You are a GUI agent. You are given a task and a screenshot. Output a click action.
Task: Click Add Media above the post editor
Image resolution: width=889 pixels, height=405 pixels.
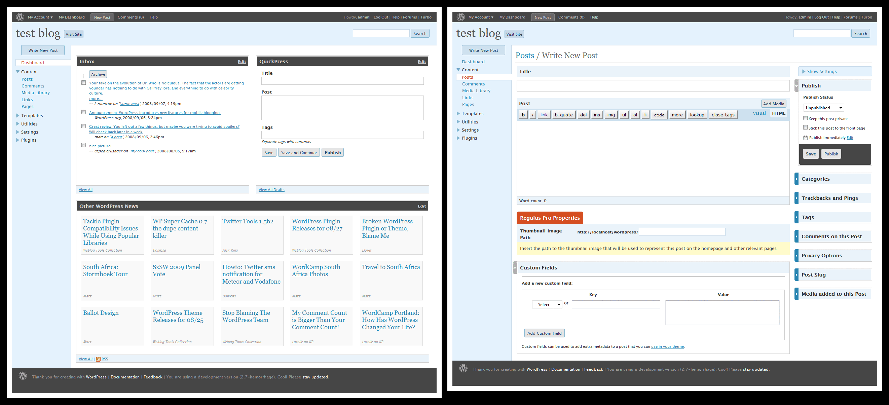tap(774, 104)
